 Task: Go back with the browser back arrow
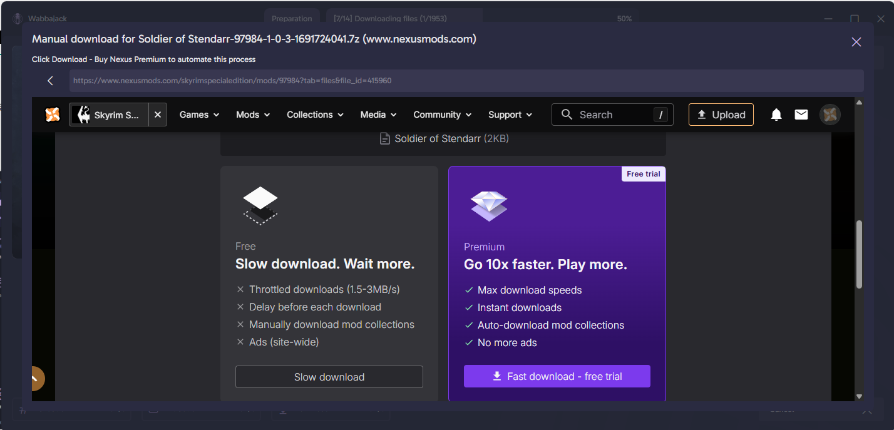tap(50, 81)
